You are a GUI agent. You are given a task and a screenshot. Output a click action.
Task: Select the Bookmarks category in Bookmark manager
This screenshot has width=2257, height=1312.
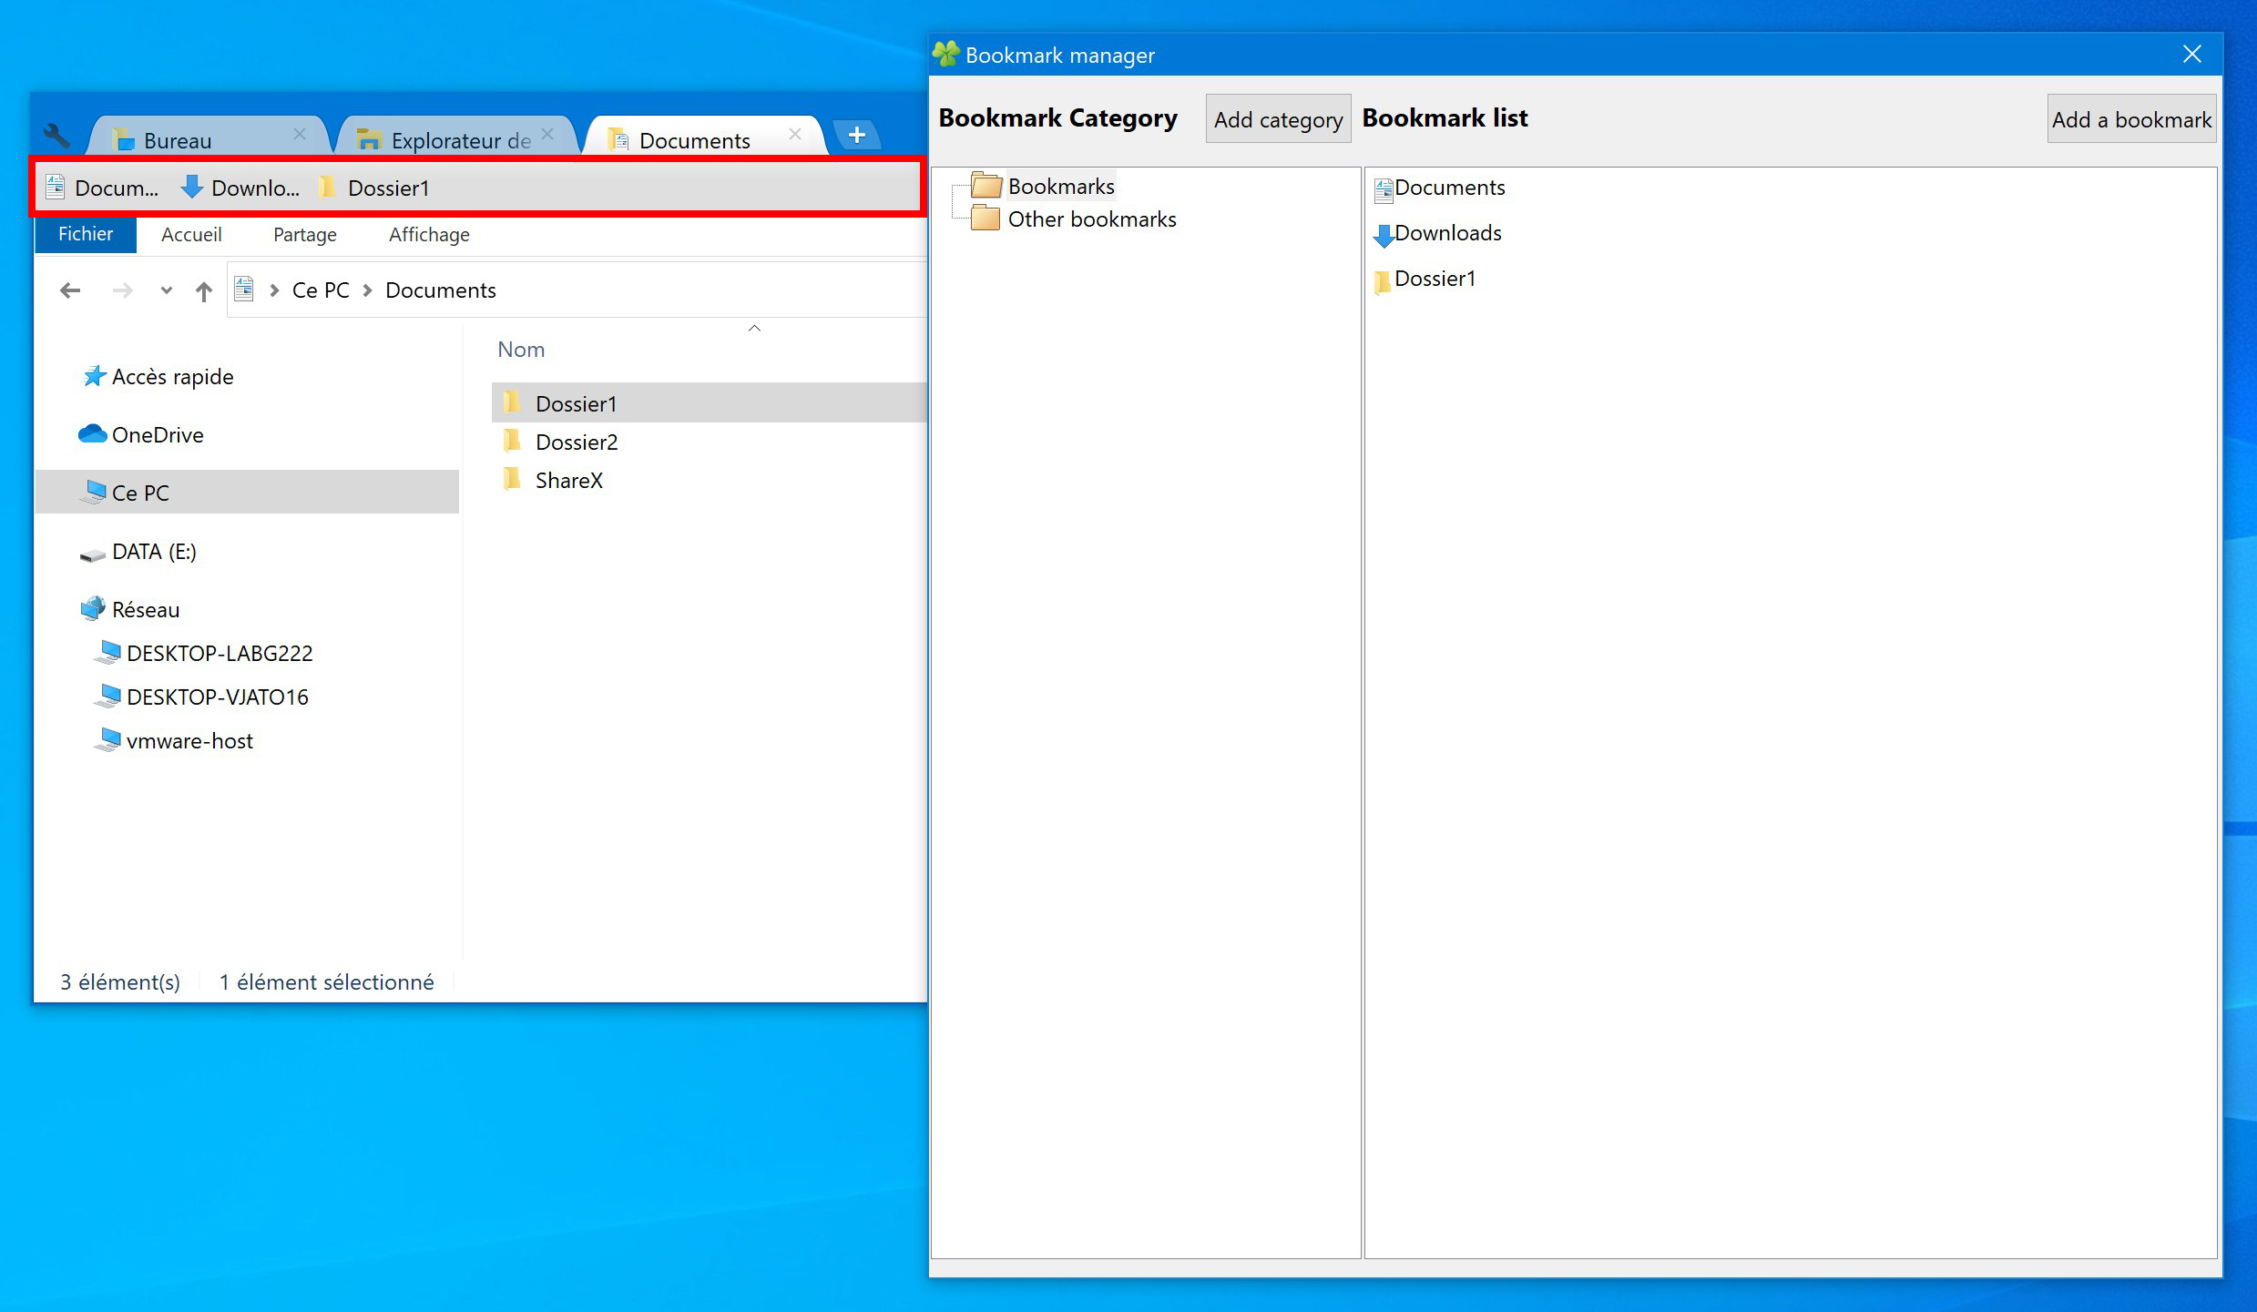1061,187
